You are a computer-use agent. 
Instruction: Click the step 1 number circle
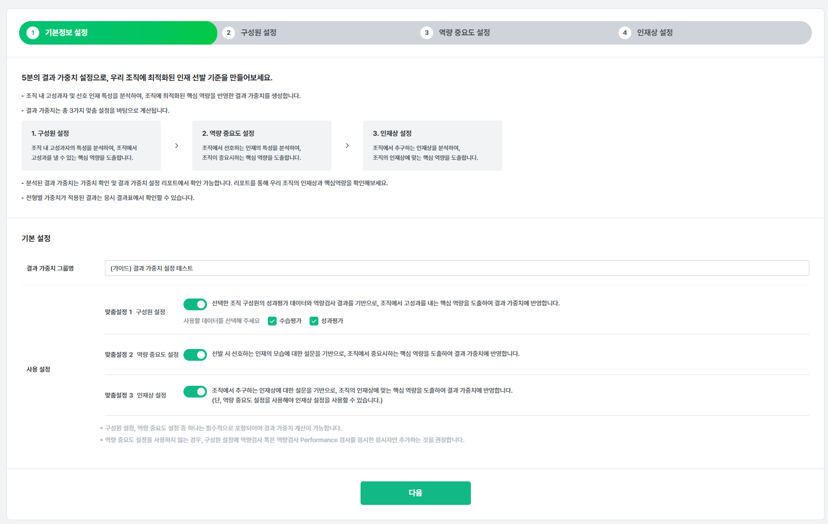click(x=33, y=33)
